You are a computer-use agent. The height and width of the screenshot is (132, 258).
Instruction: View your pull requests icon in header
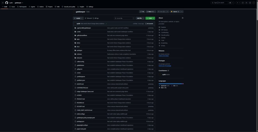tap(246, 3)
